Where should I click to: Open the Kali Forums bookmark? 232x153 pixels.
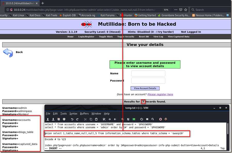[x=106, y=15]
